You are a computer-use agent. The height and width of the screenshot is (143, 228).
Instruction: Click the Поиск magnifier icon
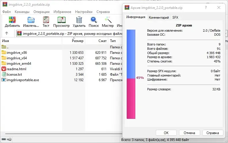[94, 20]
